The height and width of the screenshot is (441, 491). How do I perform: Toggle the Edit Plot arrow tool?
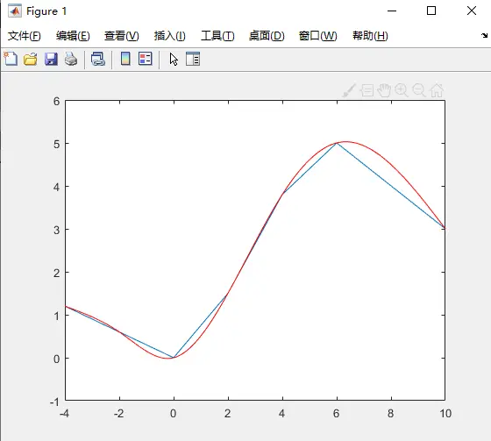174,59
